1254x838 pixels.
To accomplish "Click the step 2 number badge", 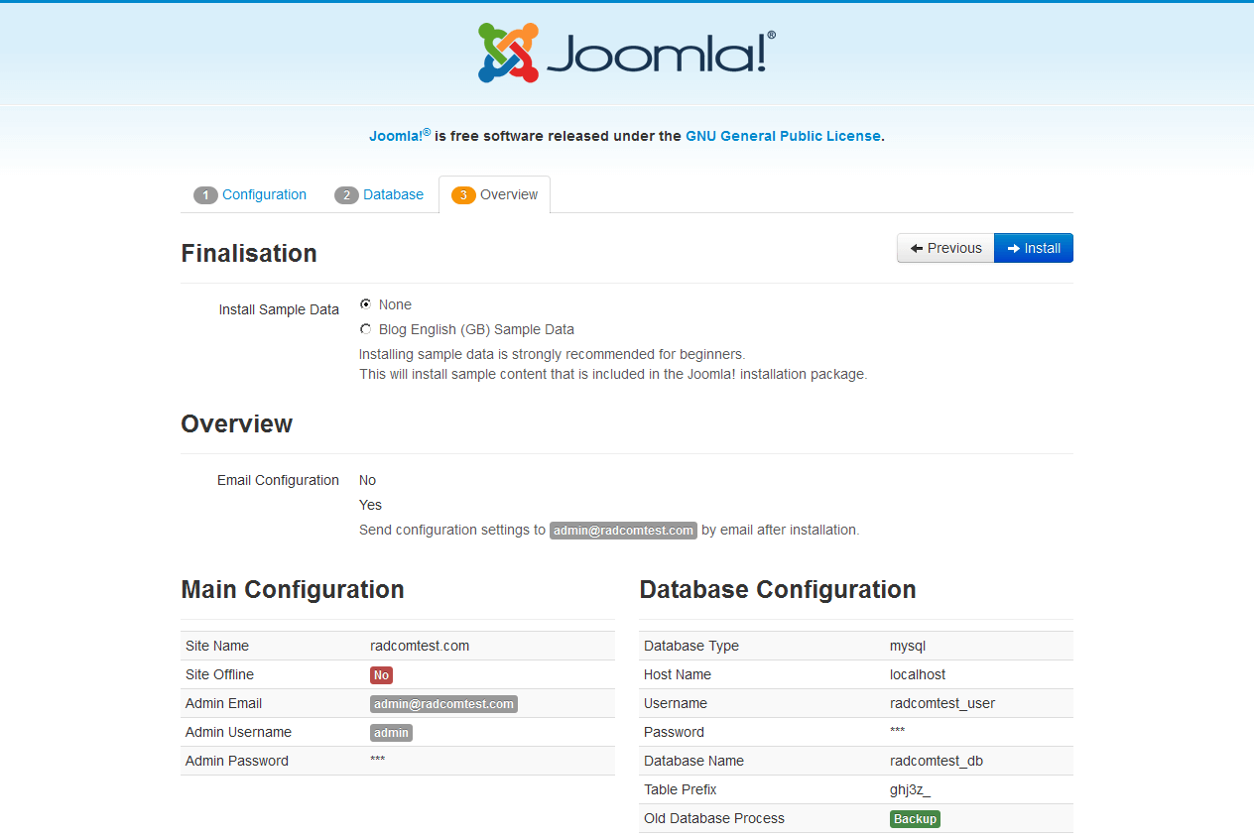I will pyautogui.click(x=346, y=195).
